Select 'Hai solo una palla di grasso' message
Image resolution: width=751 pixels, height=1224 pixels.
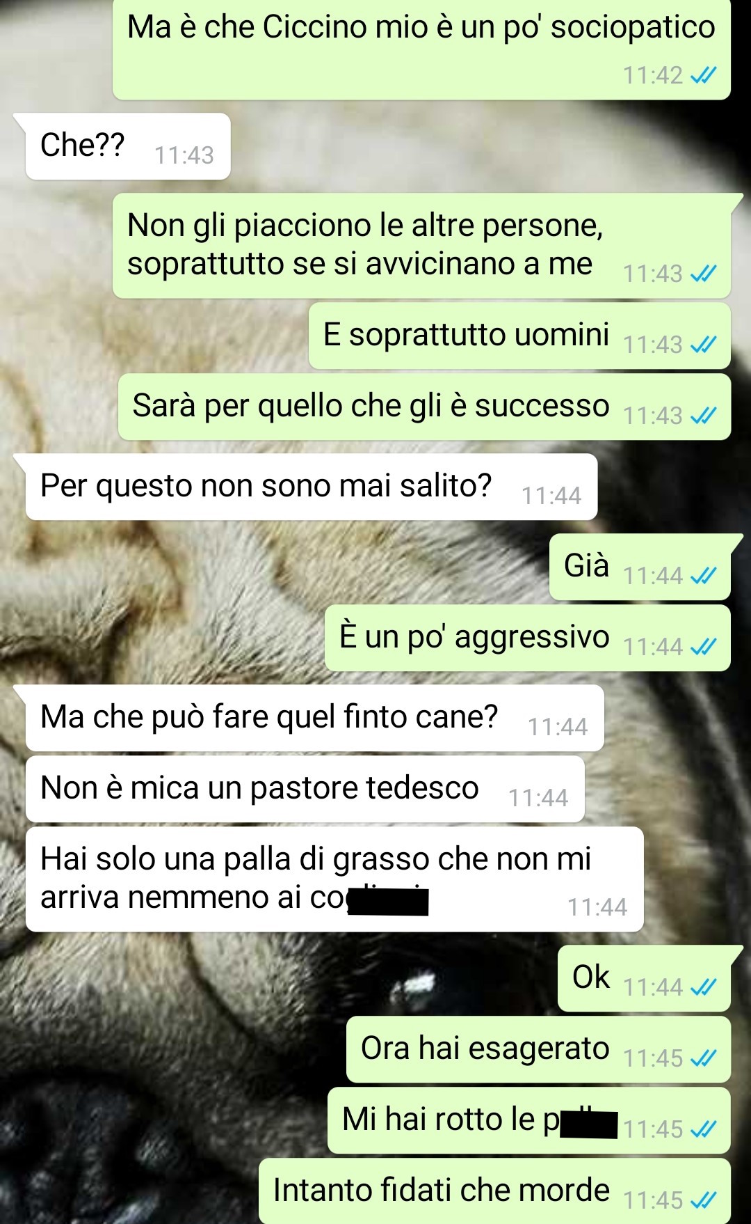(334, 879)
